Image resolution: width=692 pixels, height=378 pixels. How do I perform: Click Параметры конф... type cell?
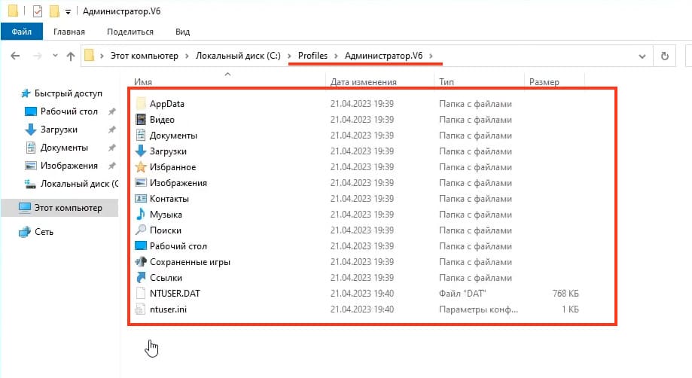(478, 309)
